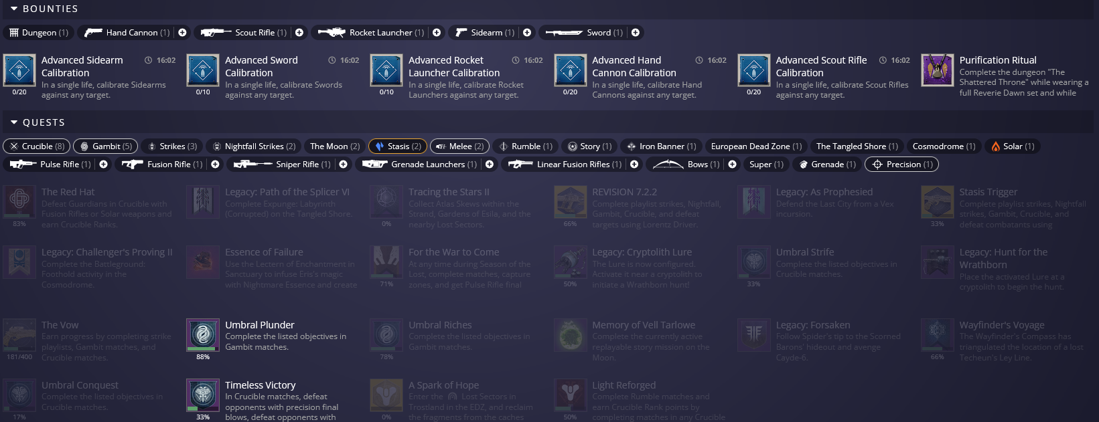Screen dimensions: 1099x422
Task: Select The Moon (2) quest filter
Action: 334,146
